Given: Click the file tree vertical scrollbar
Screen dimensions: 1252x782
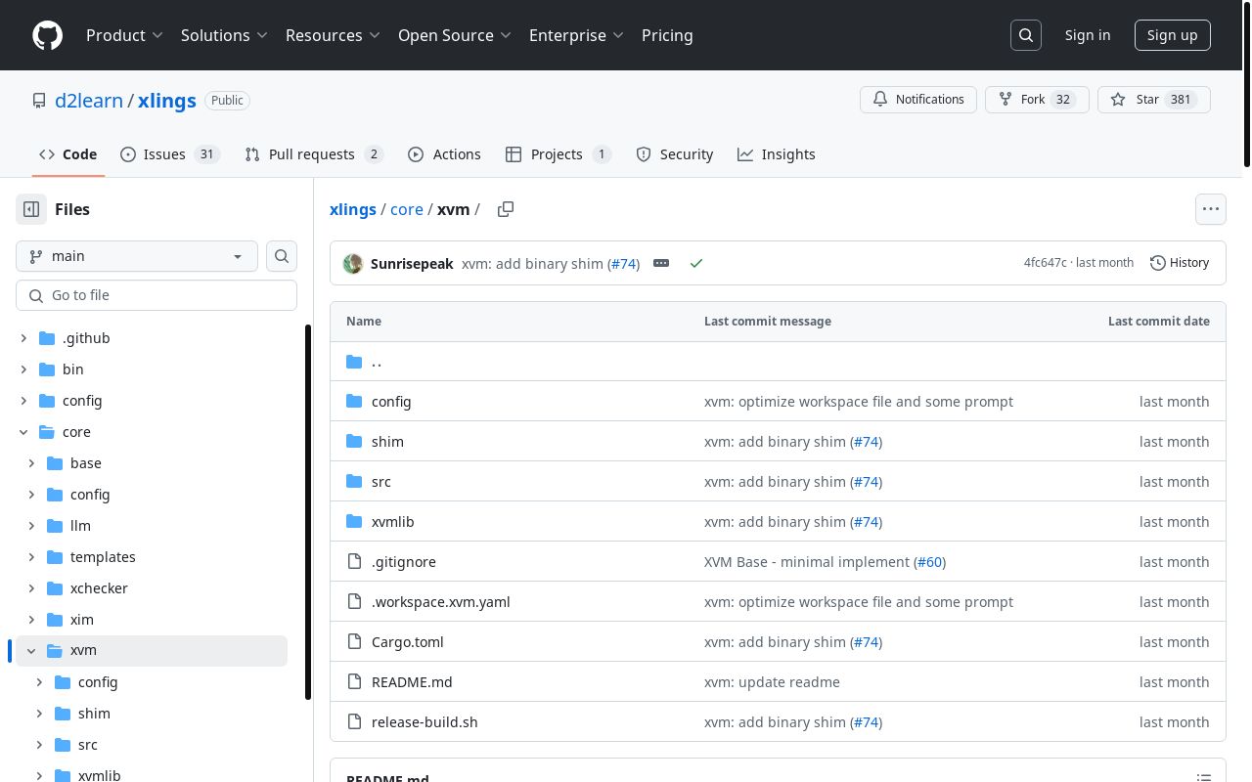Looking at the screenshot, I should [x=308, y=508].
